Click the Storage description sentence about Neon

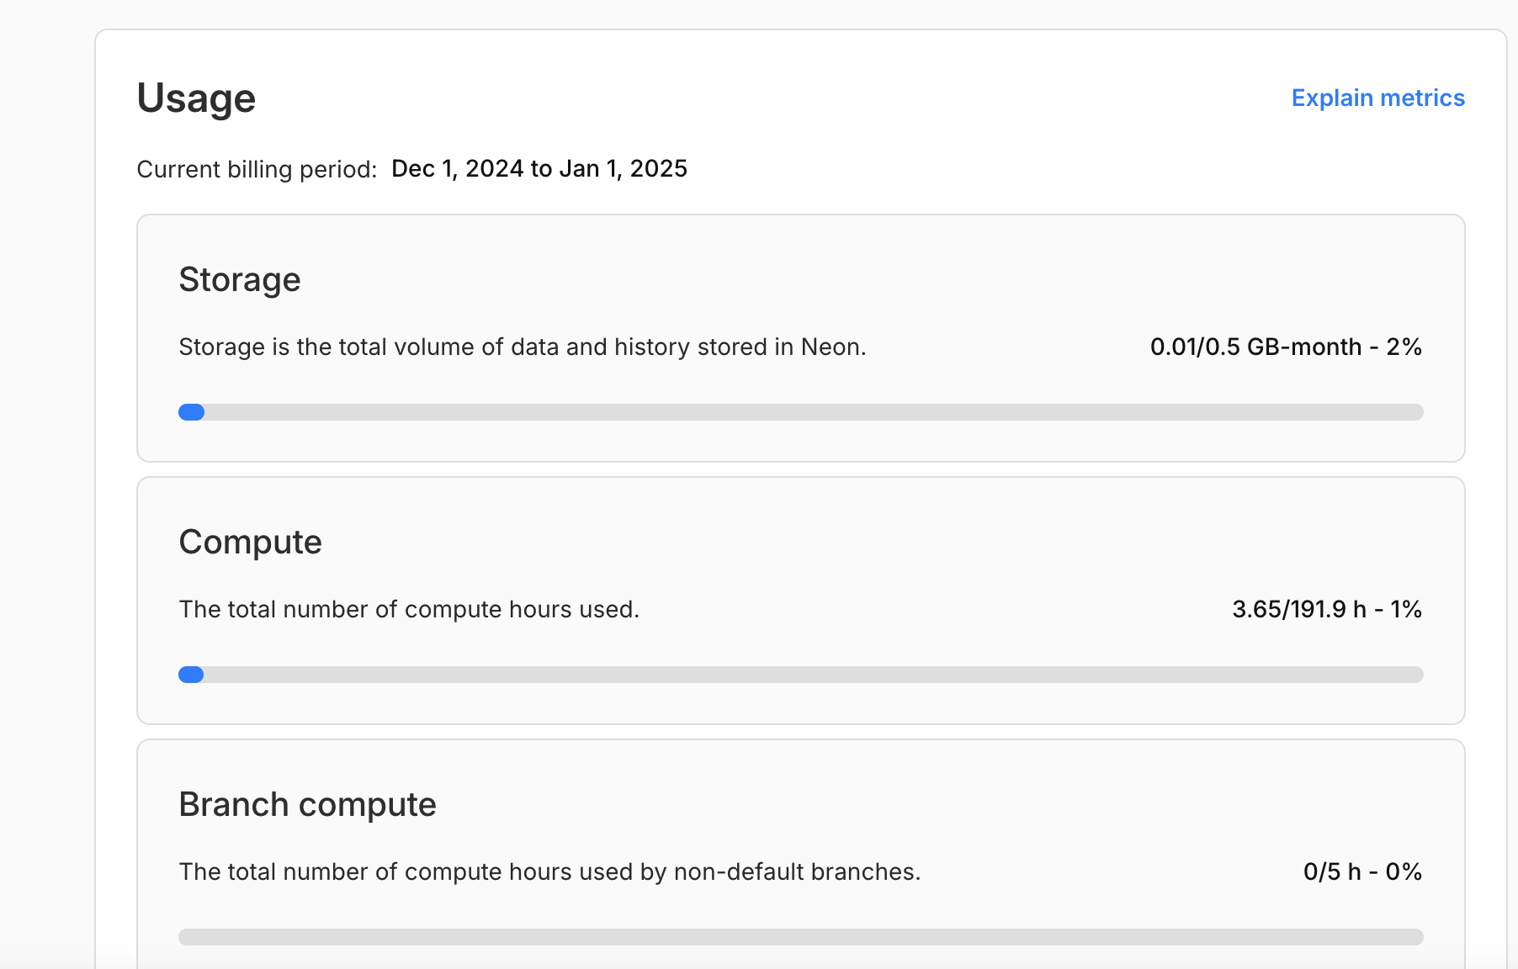click(x=522, y=347)
